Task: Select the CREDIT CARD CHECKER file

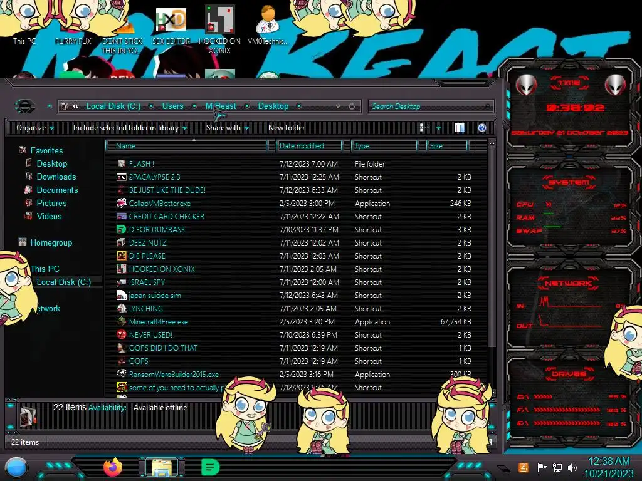Action: pyautogui.click(x=166, y=216)
